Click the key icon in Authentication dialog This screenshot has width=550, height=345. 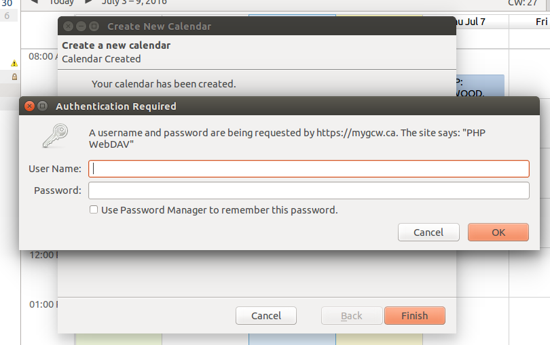pos(56,136)
